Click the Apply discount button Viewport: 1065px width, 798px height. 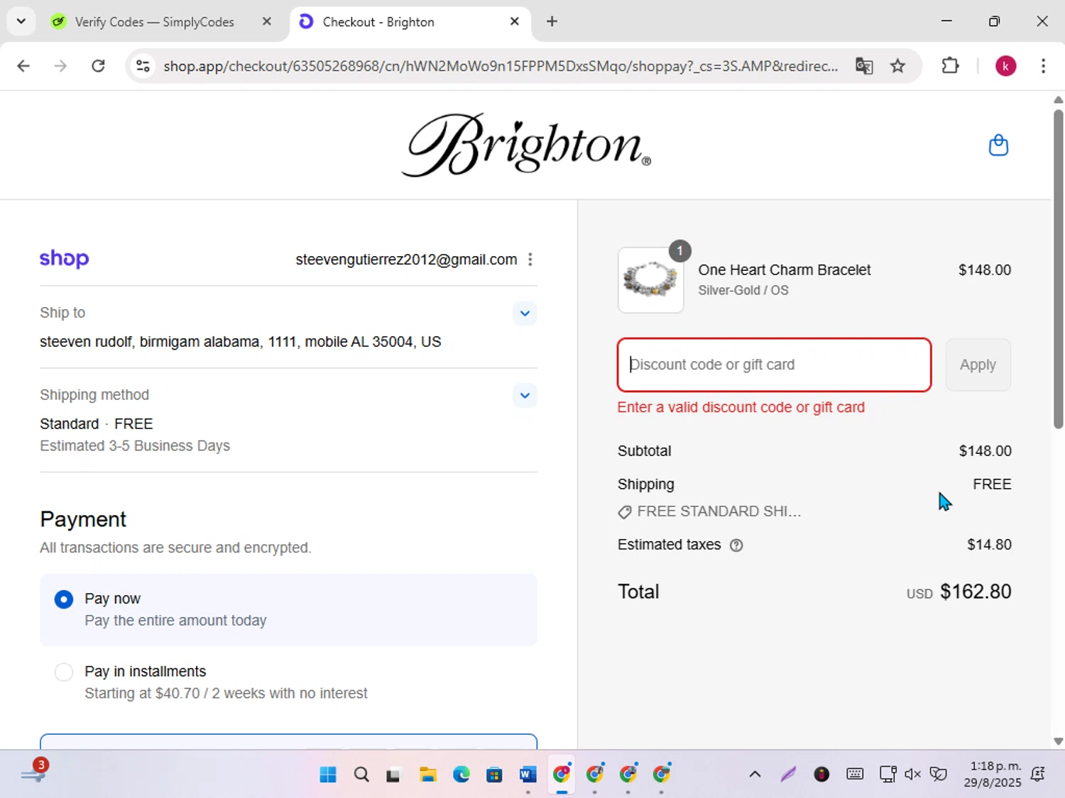(978, 365)
